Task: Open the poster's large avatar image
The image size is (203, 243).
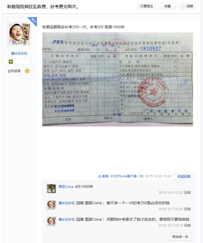Action: pyautogui.click(x=19, y=34)
